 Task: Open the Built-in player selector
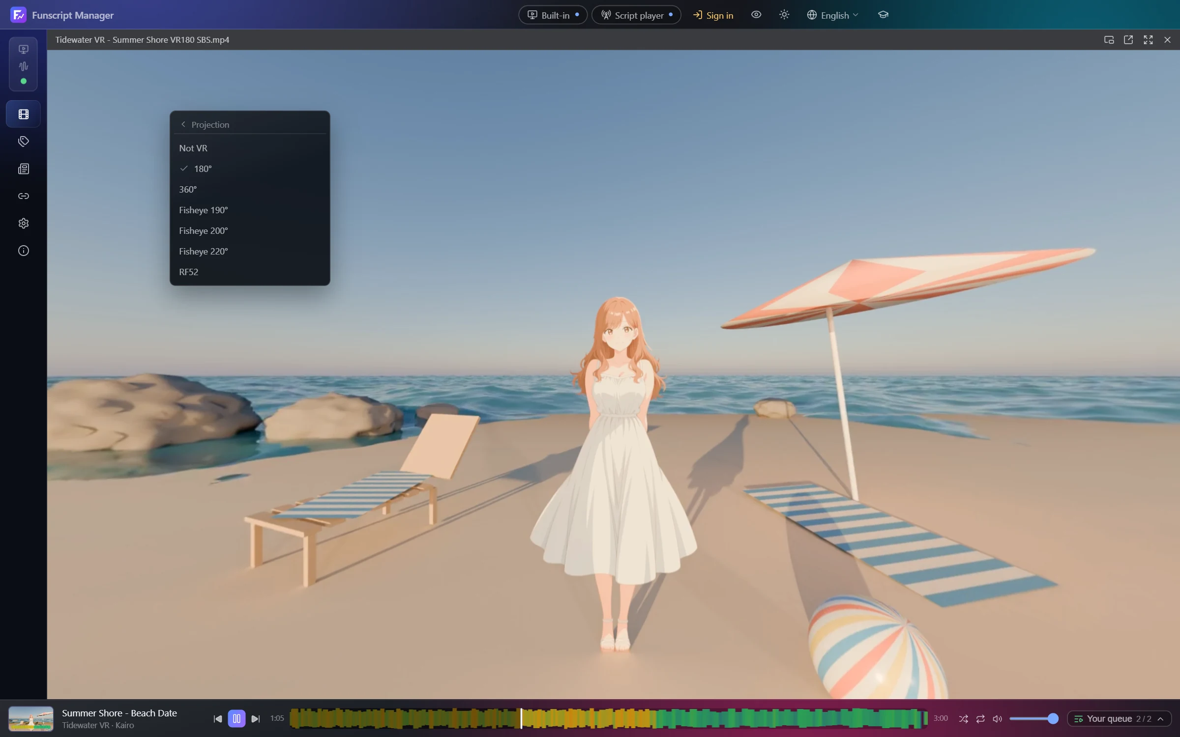click(553, 15)
